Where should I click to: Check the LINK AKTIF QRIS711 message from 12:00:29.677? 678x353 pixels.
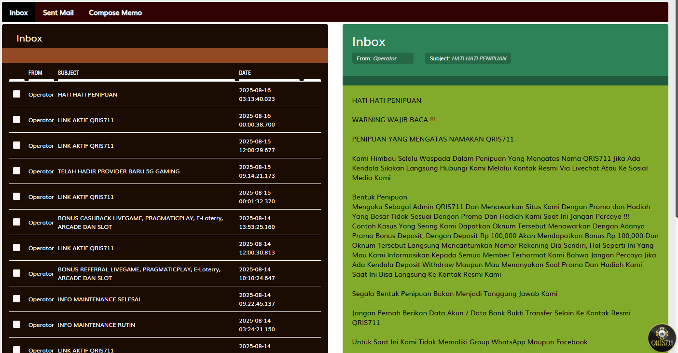(17, 145)
